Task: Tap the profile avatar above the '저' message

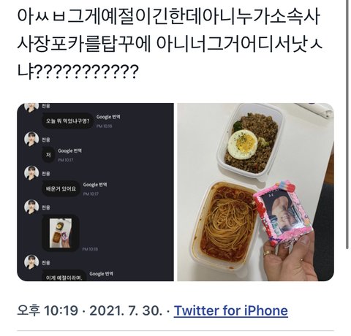Action: point(31,139)
